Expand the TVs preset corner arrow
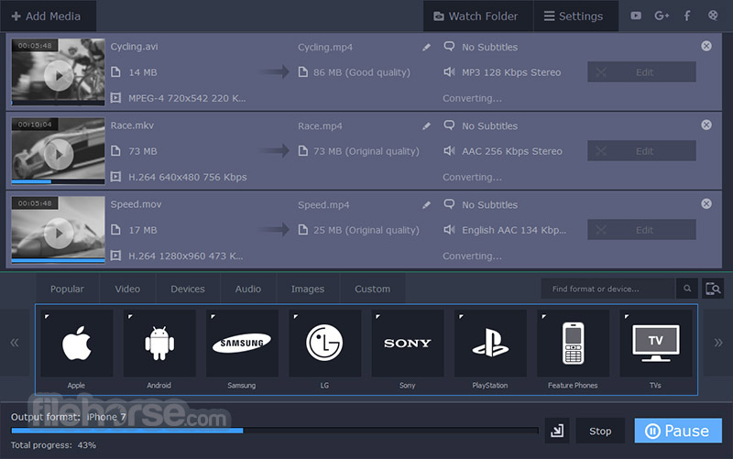733x459 pixels. (x=627, y=316)
